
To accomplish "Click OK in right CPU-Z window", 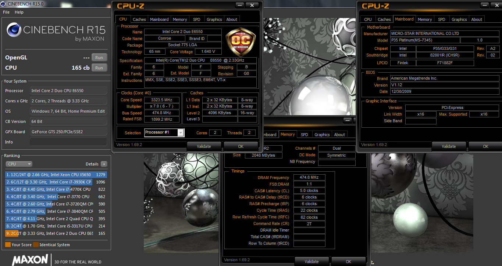I will [485, 146].
